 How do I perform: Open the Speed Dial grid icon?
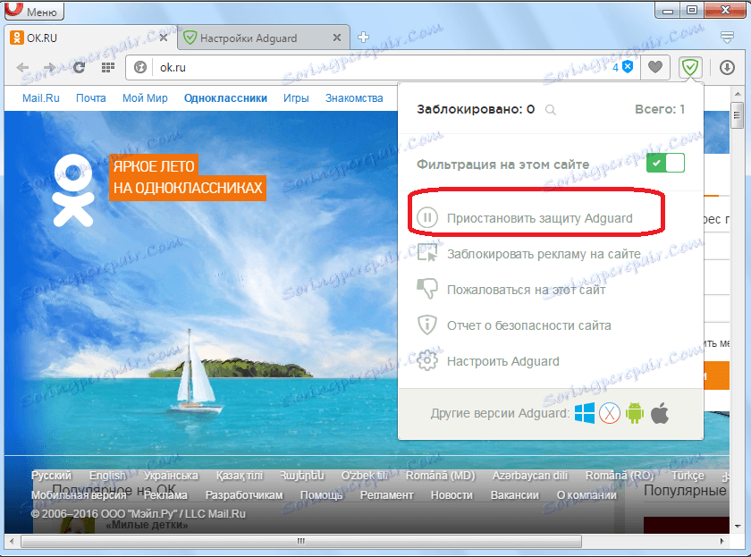tap(108, 68)
